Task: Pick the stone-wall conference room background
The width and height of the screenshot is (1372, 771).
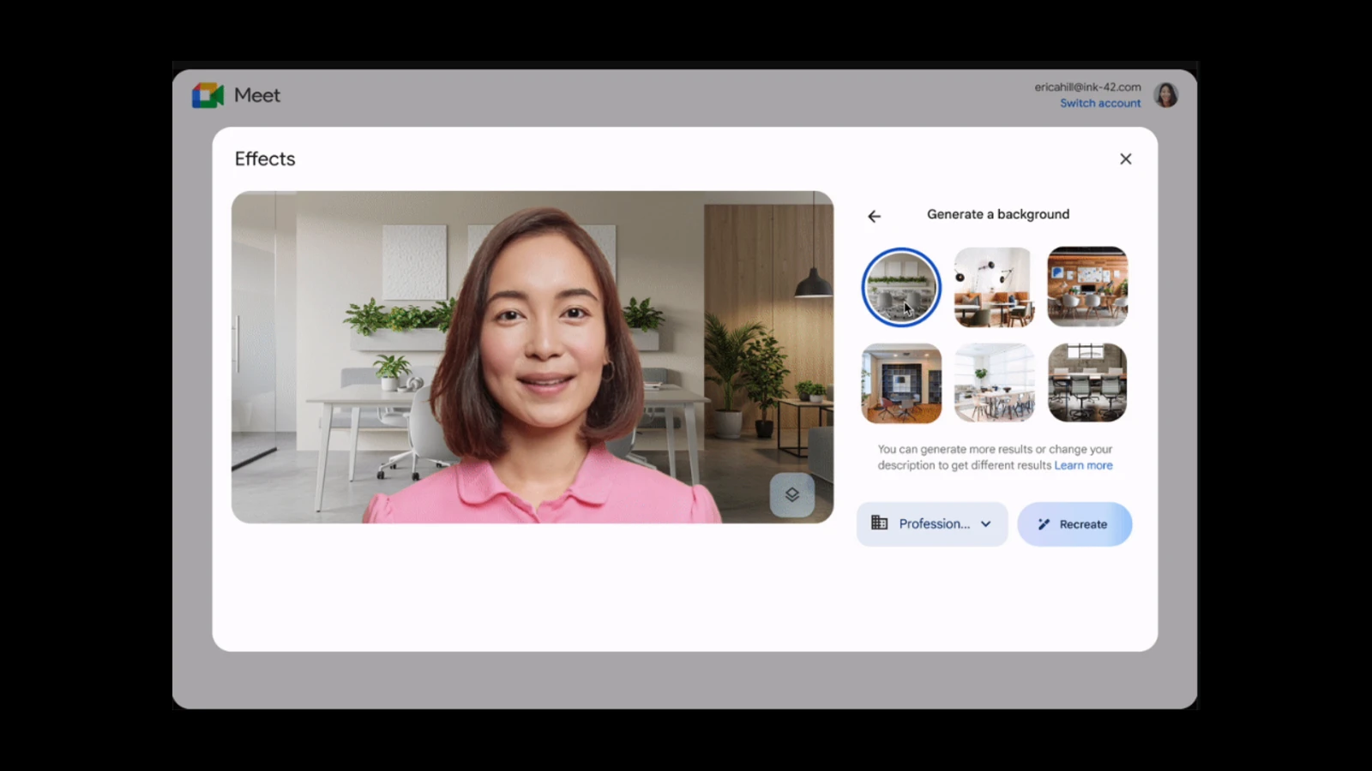Action: [1087, 383]
